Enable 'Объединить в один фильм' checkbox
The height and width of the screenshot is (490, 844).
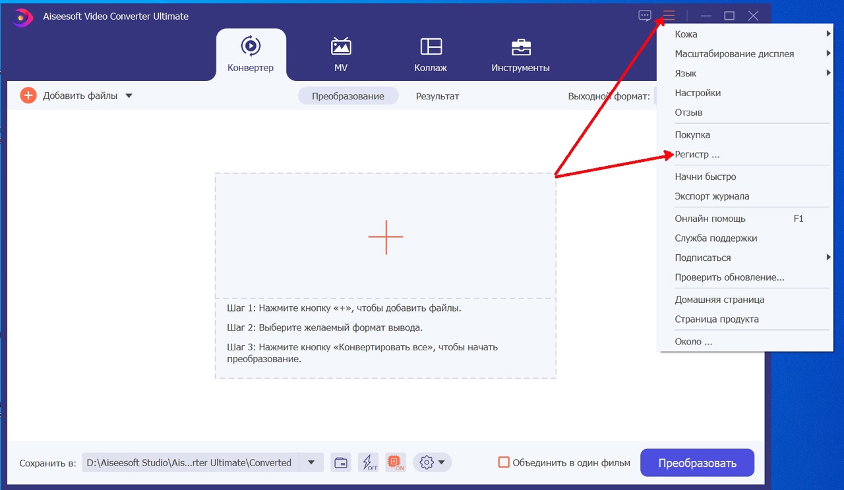504,462
